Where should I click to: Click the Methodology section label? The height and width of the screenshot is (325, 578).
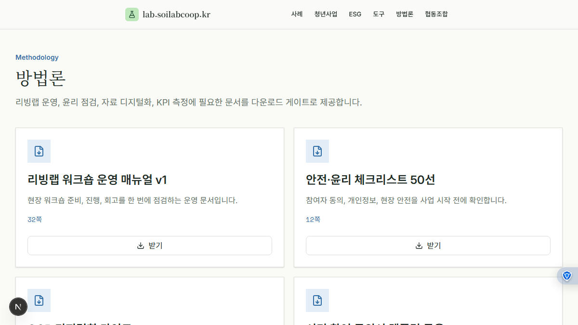37,57
